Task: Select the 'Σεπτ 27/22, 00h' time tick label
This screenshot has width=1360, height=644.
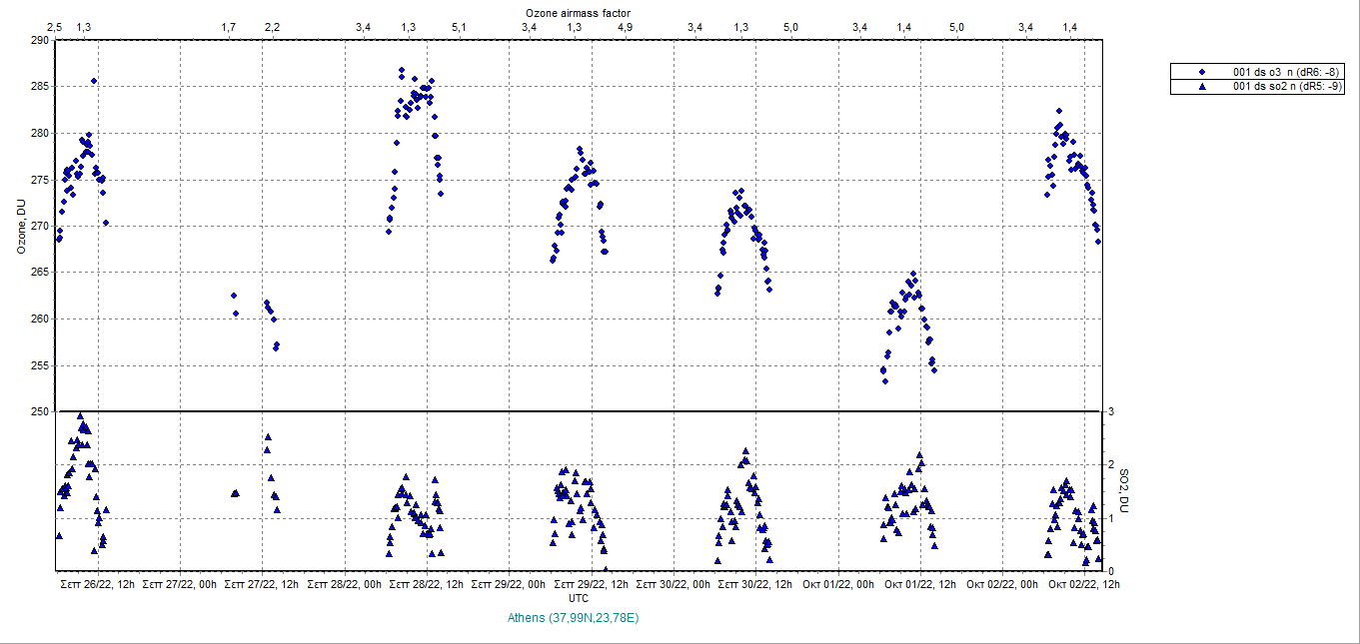Action: pos(179,584)
